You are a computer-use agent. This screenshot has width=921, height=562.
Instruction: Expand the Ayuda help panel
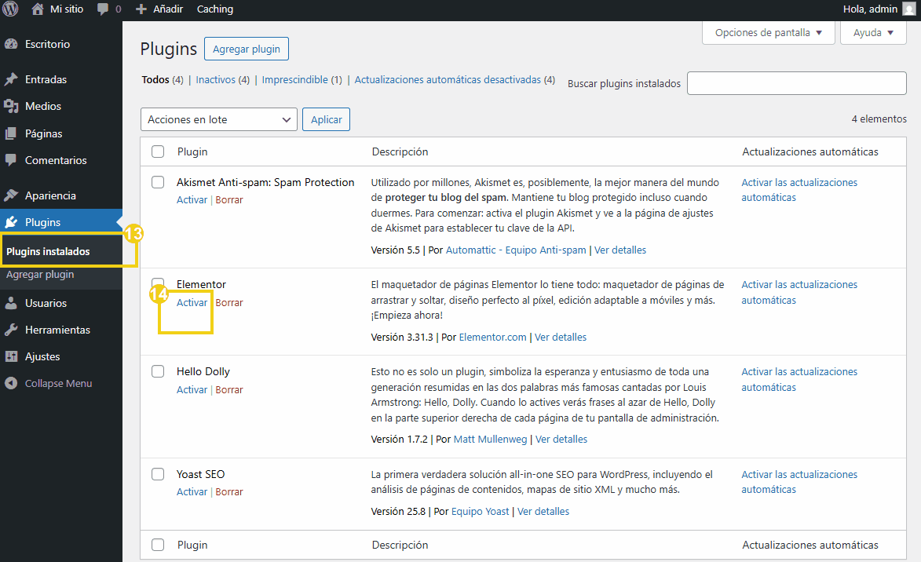click(873, 33)
